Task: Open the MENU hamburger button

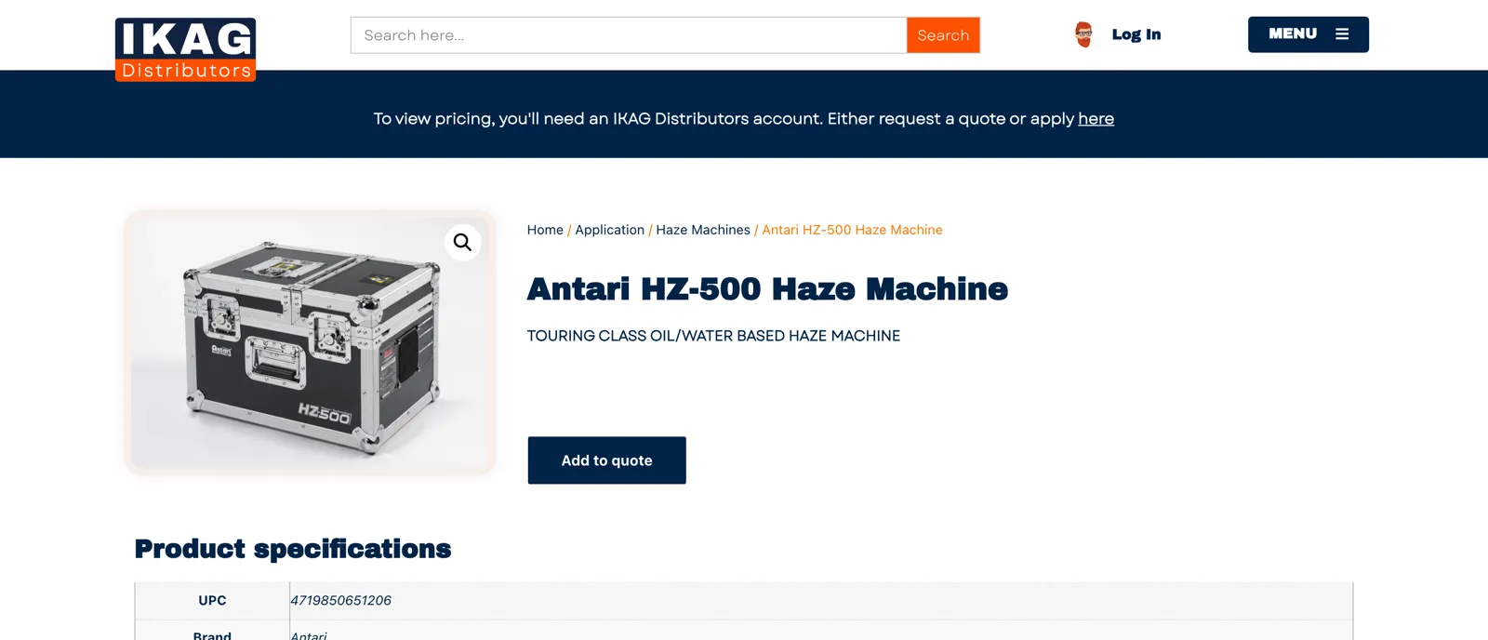Action: [1308, 34]
